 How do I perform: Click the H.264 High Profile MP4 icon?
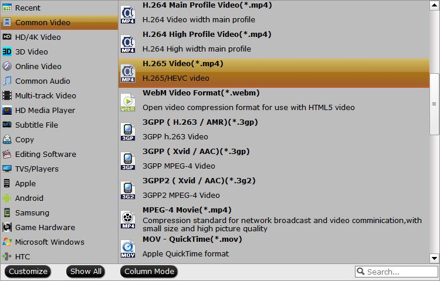click(x=128, y=43)
